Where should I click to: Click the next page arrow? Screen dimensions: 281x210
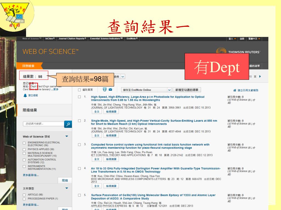click(x=260, y=77)
